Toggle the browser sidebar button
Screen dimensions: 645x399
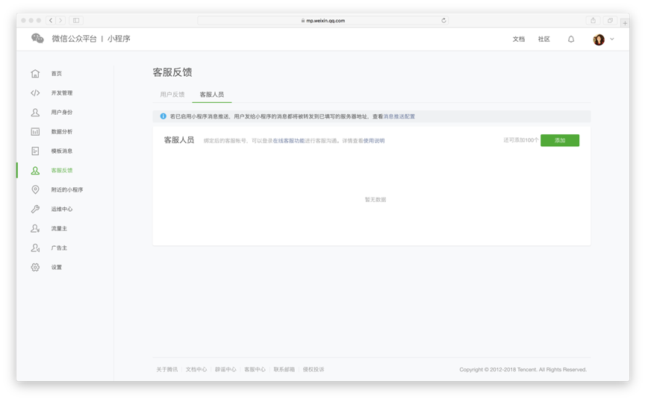point(76,20)
